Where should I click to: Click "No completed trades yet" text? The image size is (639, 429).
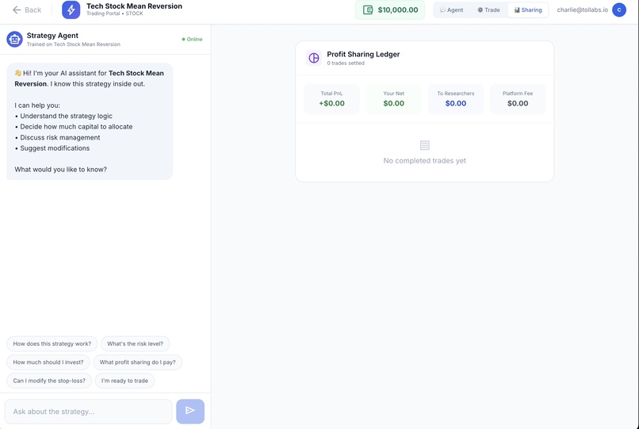click(425, 161)
